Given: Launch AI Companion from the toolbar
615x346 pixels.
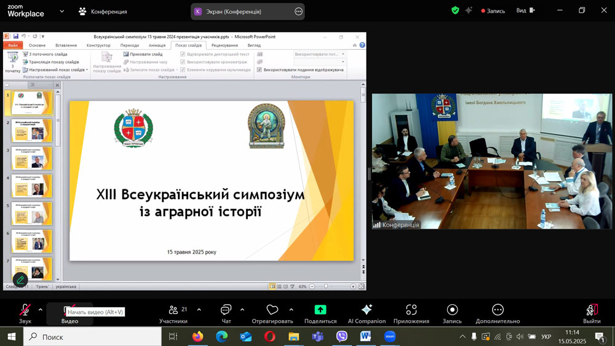Looking at the screenshot, I should pyautogui.click(x=367, y=310).
